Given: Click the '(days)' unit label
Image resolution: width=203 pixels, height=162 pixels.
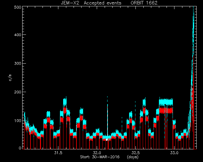Looking at the screenshot, I should coord(133,157).
